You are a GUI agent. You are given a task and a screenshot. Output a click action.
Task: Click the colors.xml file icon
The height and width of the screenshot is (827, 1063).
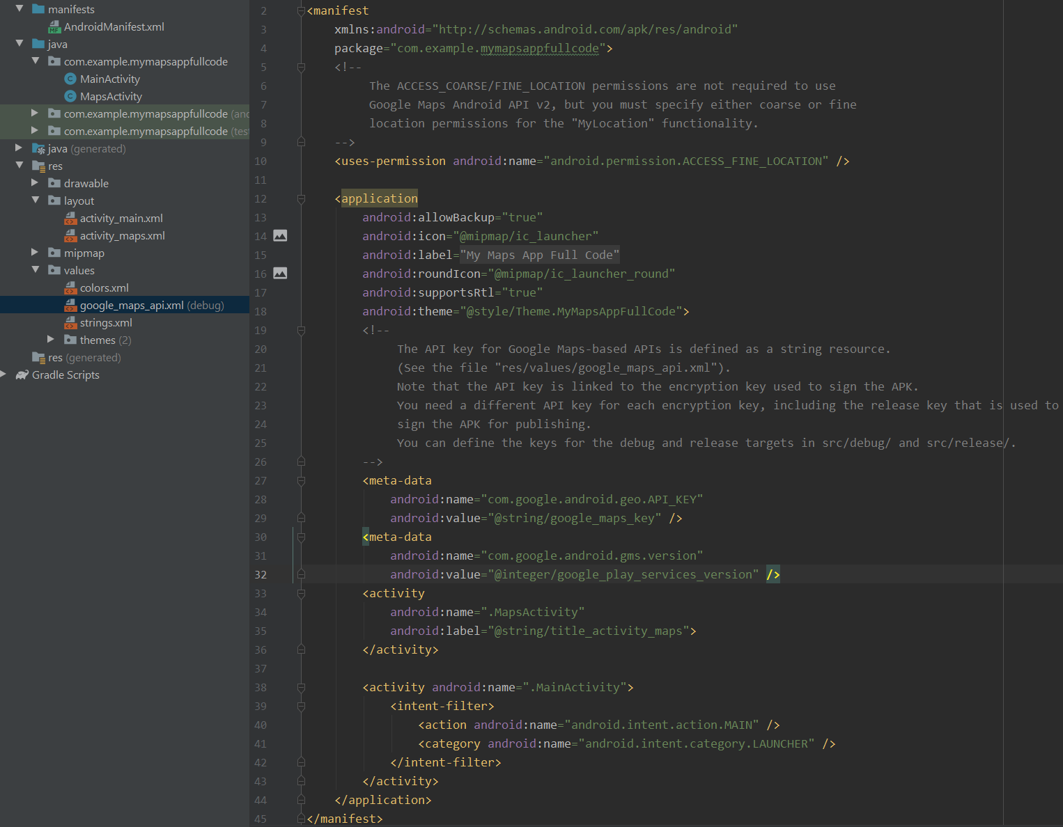click(x=70, y=288)
